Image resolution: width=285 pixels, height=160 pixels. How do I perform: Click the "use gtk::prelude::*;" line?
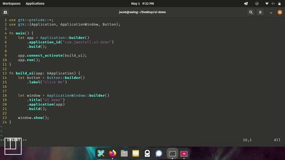click(31, 20)
